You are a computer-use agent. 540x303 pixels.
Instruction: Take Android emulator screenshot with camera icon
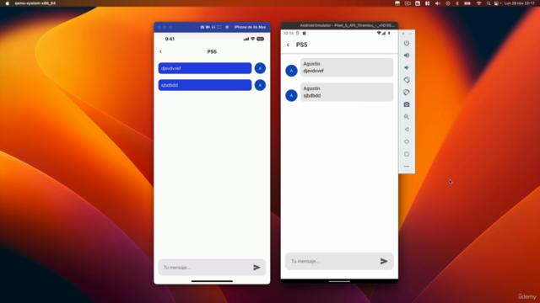(407, 104)
